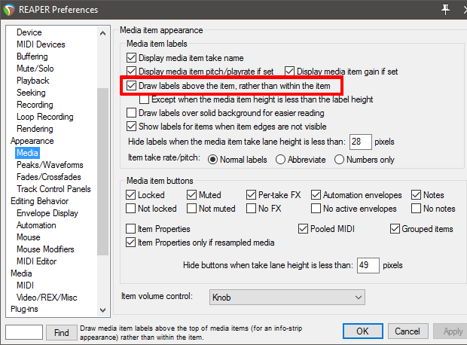Enable No active envelopes checkbox
The image size is (467, 345).
pyautogui.click(x=316, y=208)
